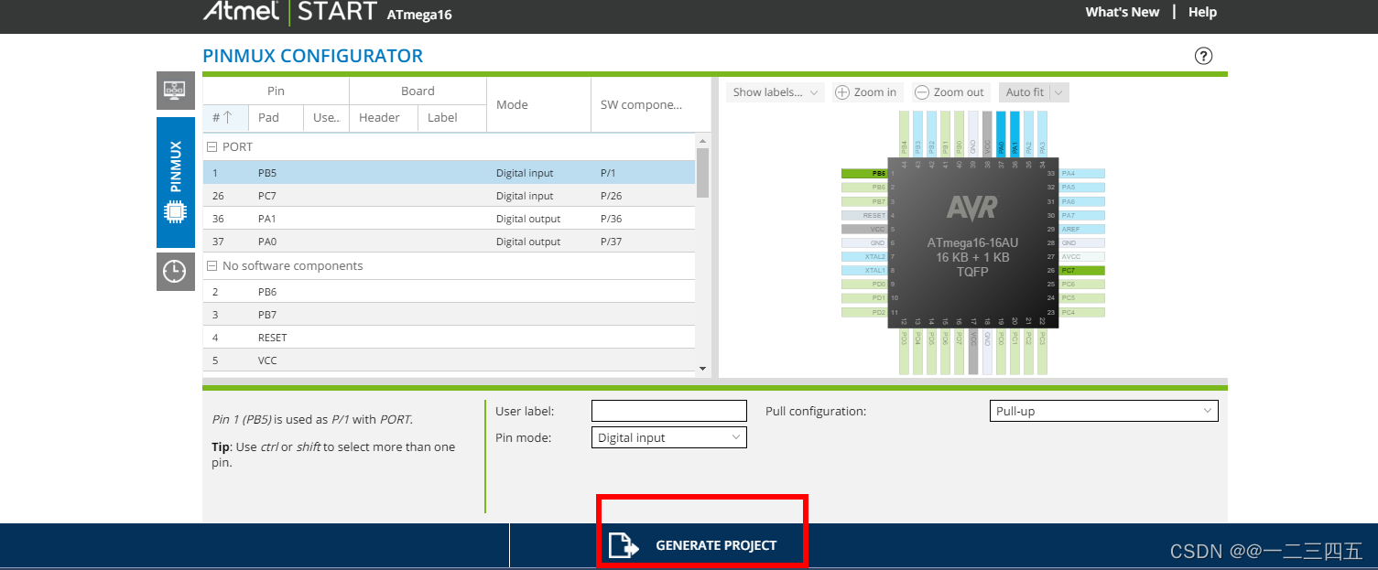Select AVCC pin on chip diagram
This screenshot has width=1378, height=570.
pyautogui.click(x=1082, y=256)
